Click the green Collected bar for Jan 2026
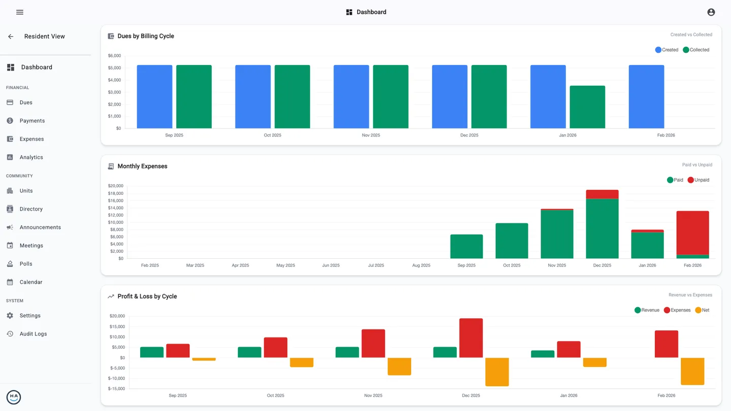 (x=587, y=107)
